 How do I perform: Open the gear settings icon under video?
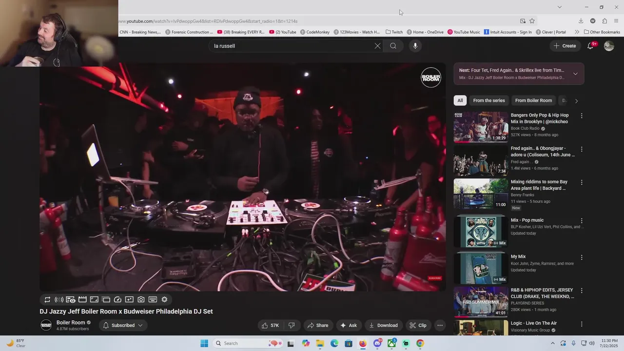coord(164,300)
